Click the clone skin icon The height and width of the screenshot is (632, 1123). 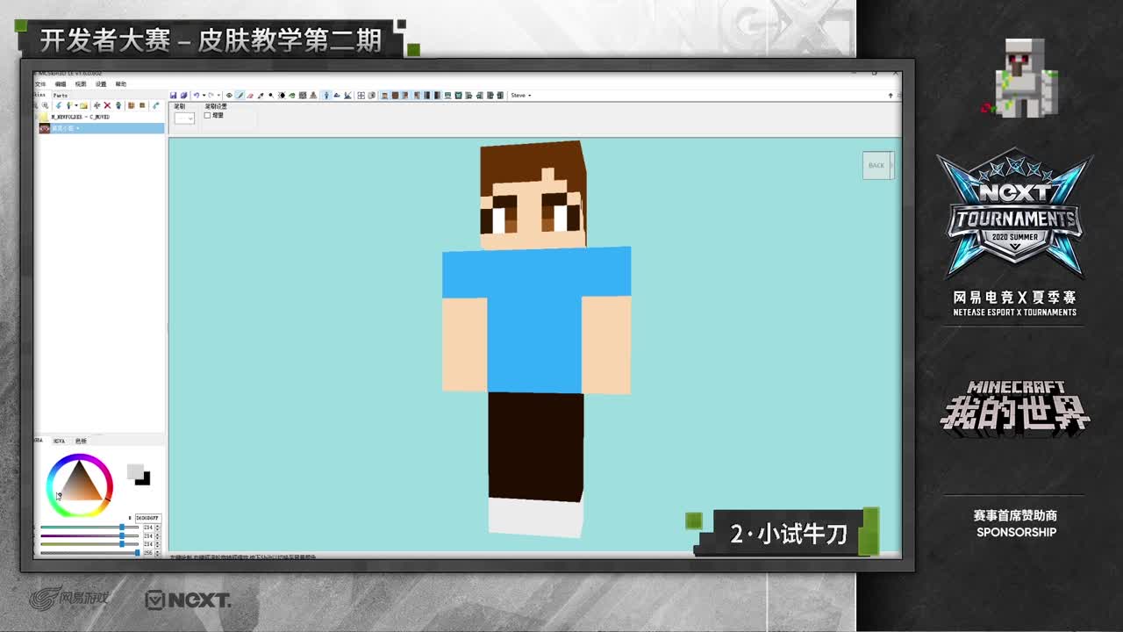click(x=118, y=105)
